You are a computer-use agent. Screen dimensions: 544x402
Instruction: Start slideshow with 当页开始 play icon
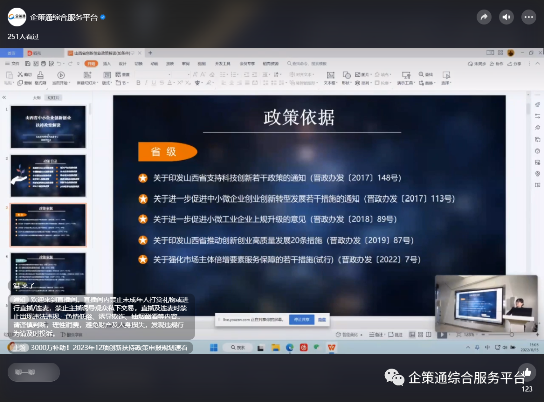[61, 75]
